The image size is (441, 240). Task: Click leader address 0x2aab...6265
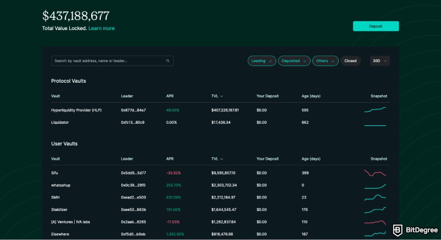point(134,222)
